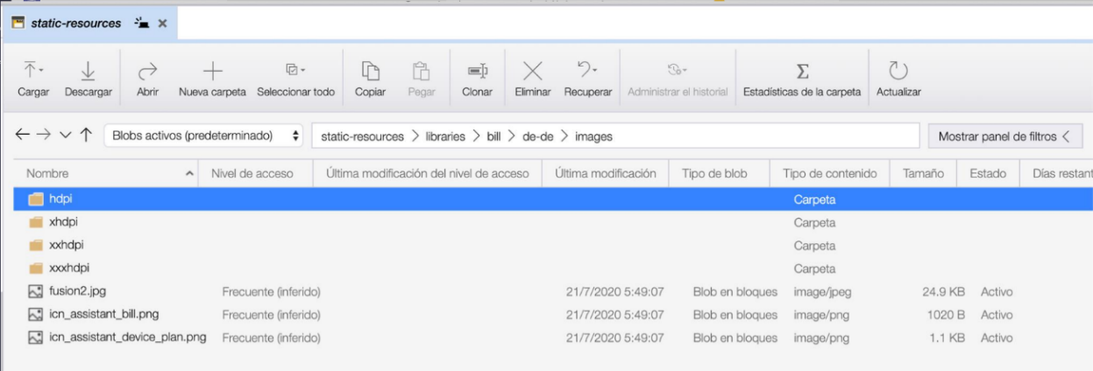Sort by Tipo de blob column

tap(713, 173)
